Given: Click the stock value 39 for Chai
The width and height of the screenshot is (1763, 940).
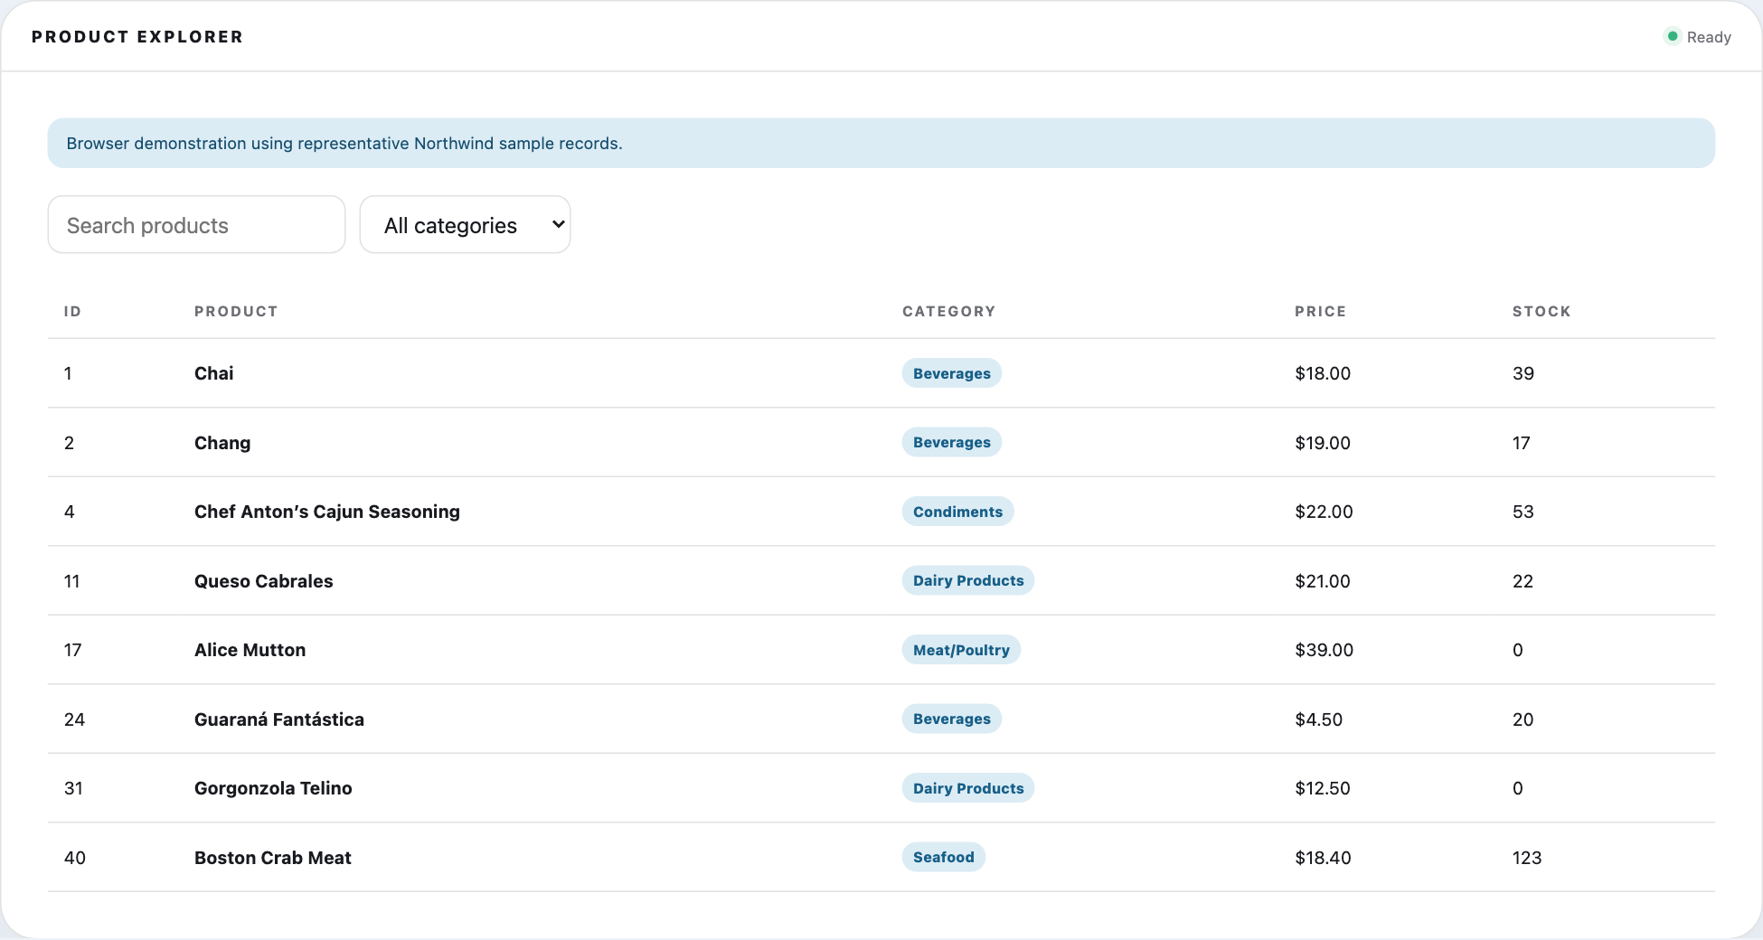Looking at the screenshot, I should coord(1523,373).
